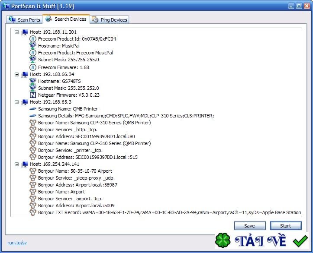Close the PortScan & Stuff window
The width and height of the screenshot is (313, 253).
(307, 6)
